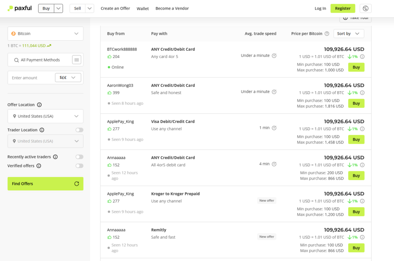Click the 111,044 USD rate text

[x=34, y=46]
